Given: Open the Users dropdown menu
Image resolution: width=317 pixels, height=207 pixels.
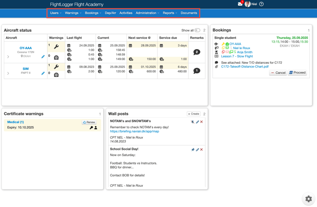Looking at the screenshot, I should pyautogui.click(x=55, y=13).
